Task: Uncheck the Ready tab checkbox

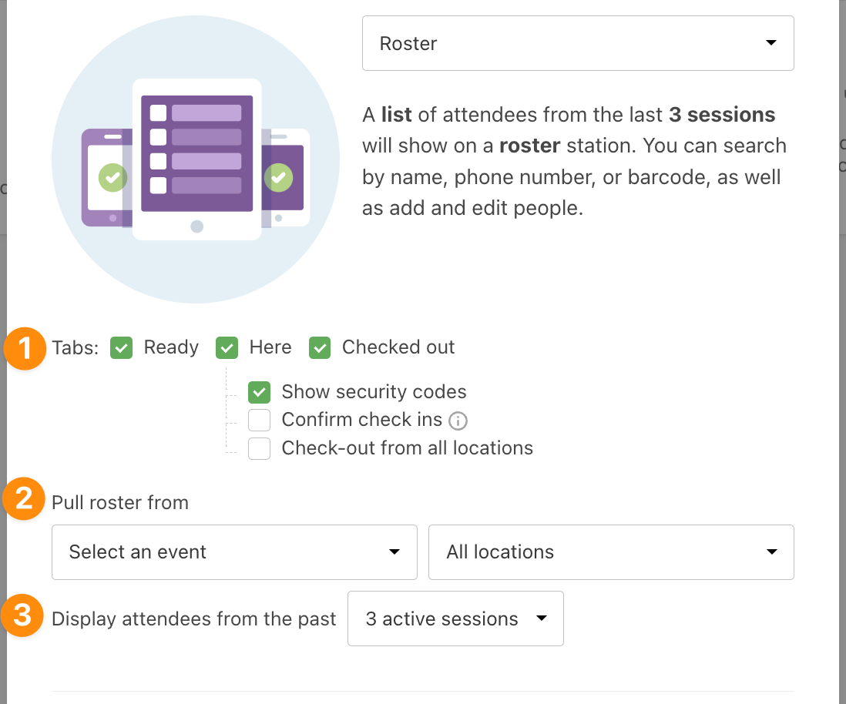Action: (x=122, y=348)
